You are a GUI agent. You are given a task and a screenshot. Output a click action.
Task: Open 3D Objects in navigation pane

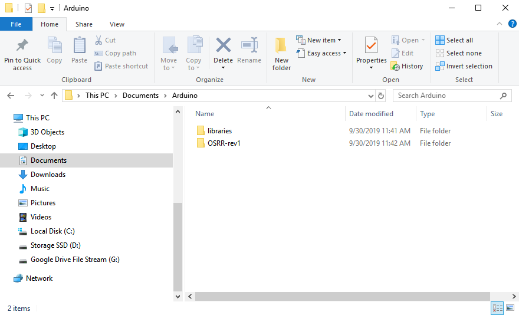point(41,132)
